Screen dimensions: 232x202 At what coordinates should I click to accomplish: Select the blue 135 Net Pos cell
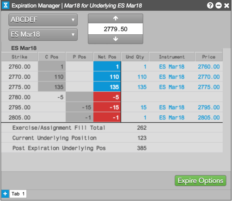pyautogui.click(x=107, y=87)
